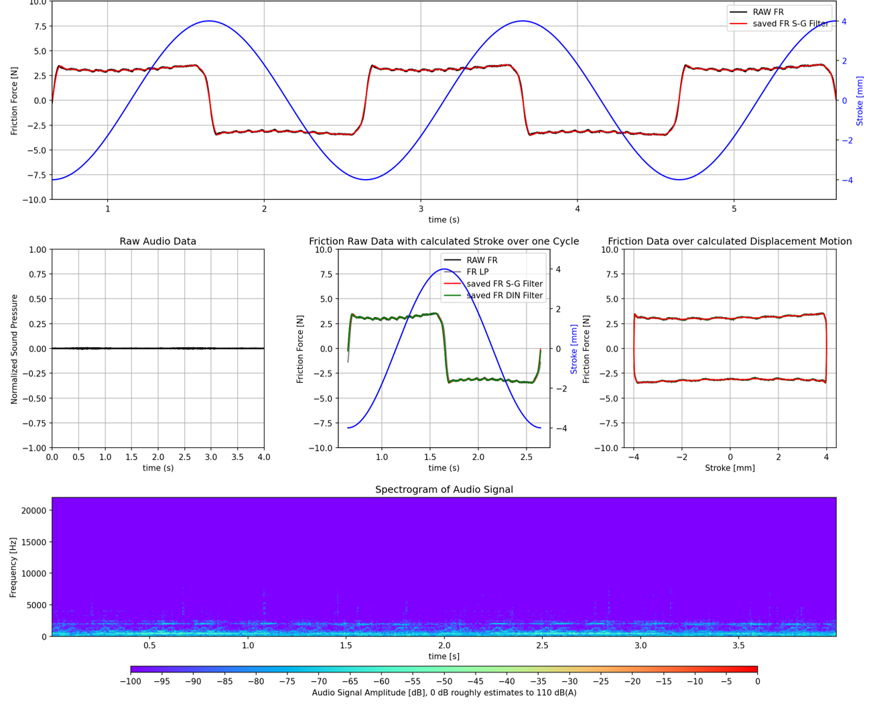Click the "3.5" time tick under the spectrogram
The image size is (871, 726).
tap(739, 646)
